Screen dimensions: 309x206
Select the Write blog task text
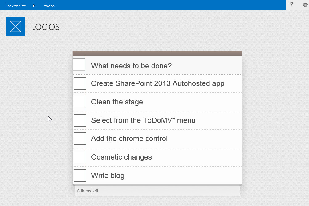coord(108,176)
